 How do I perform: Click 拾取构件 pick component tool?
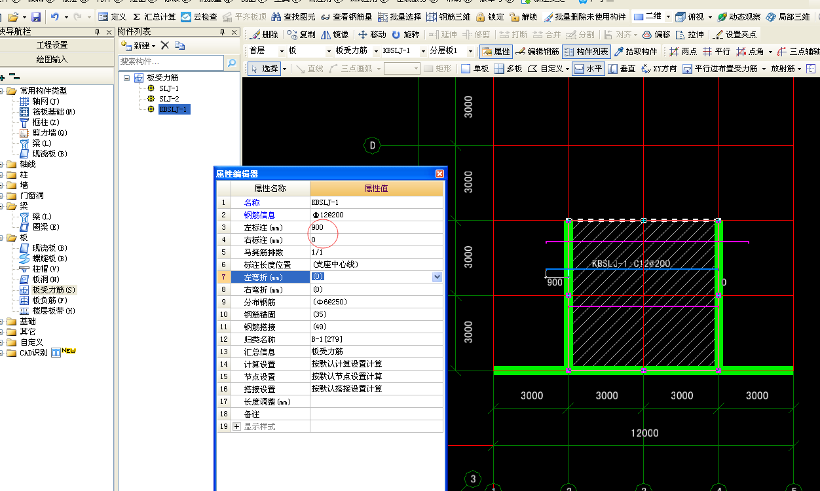pos(635,51)
